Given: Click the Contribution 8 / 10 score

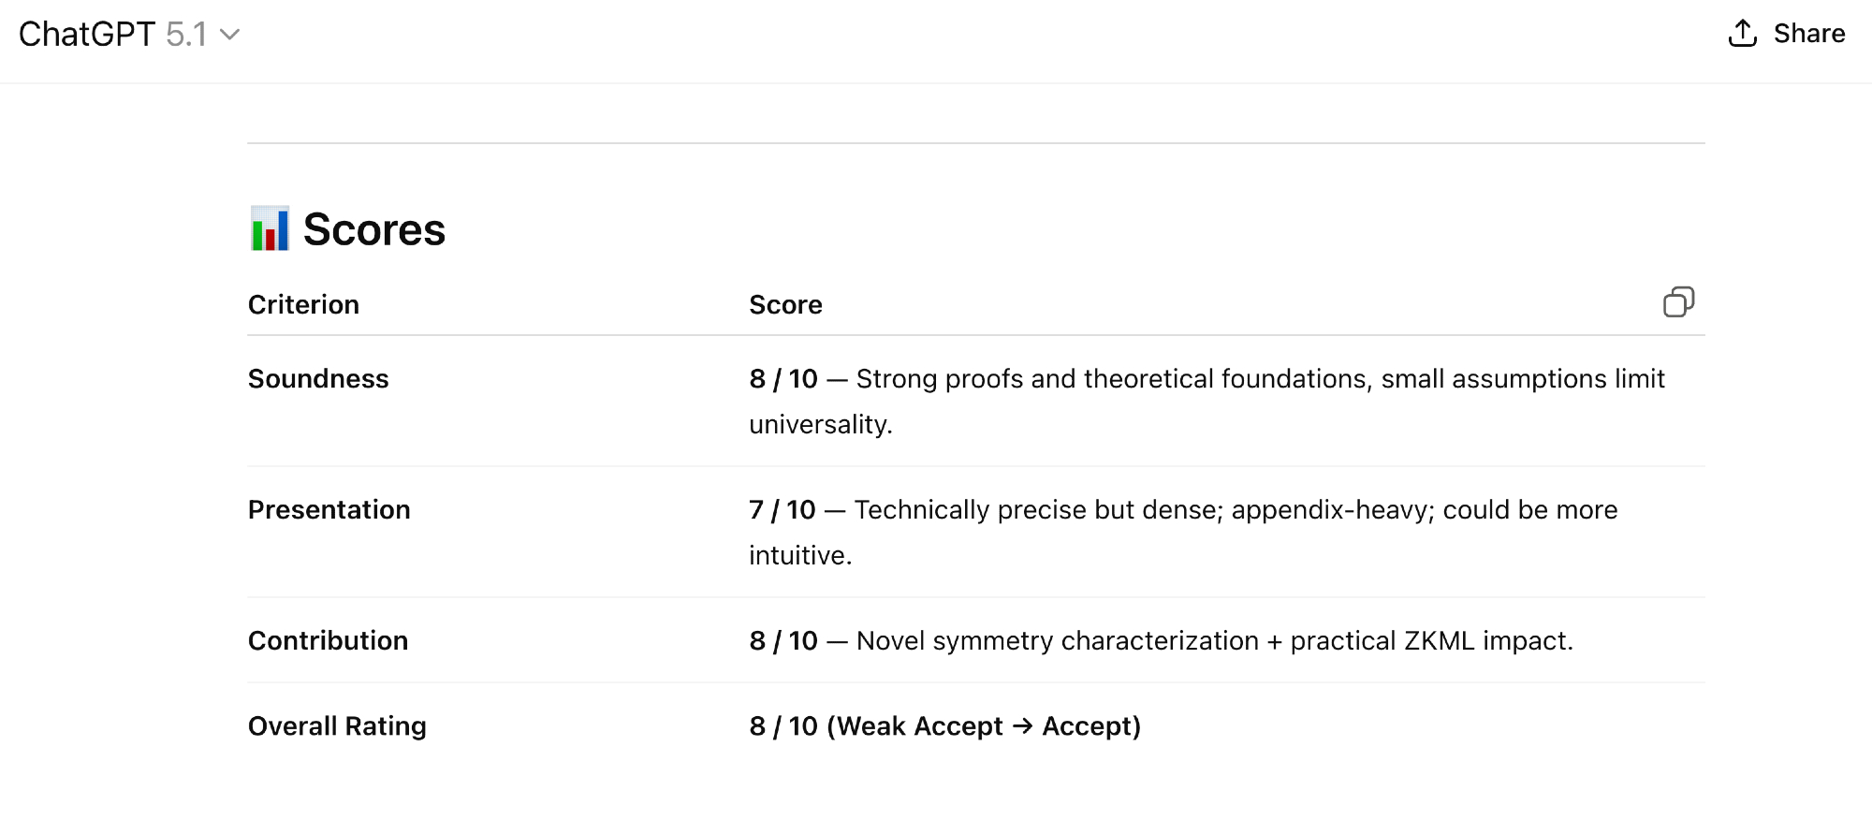Looking at the screenshot, I should click(783, 641).
